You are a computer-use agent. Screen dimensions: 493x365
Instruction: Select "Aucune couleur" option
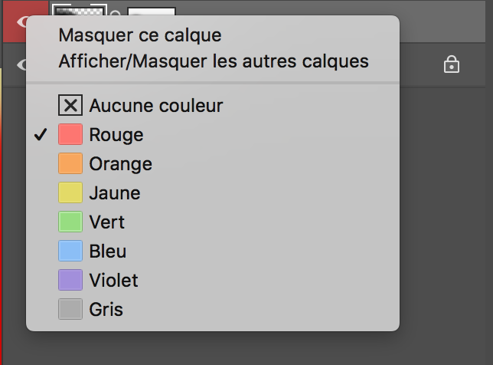click(155, 105)
